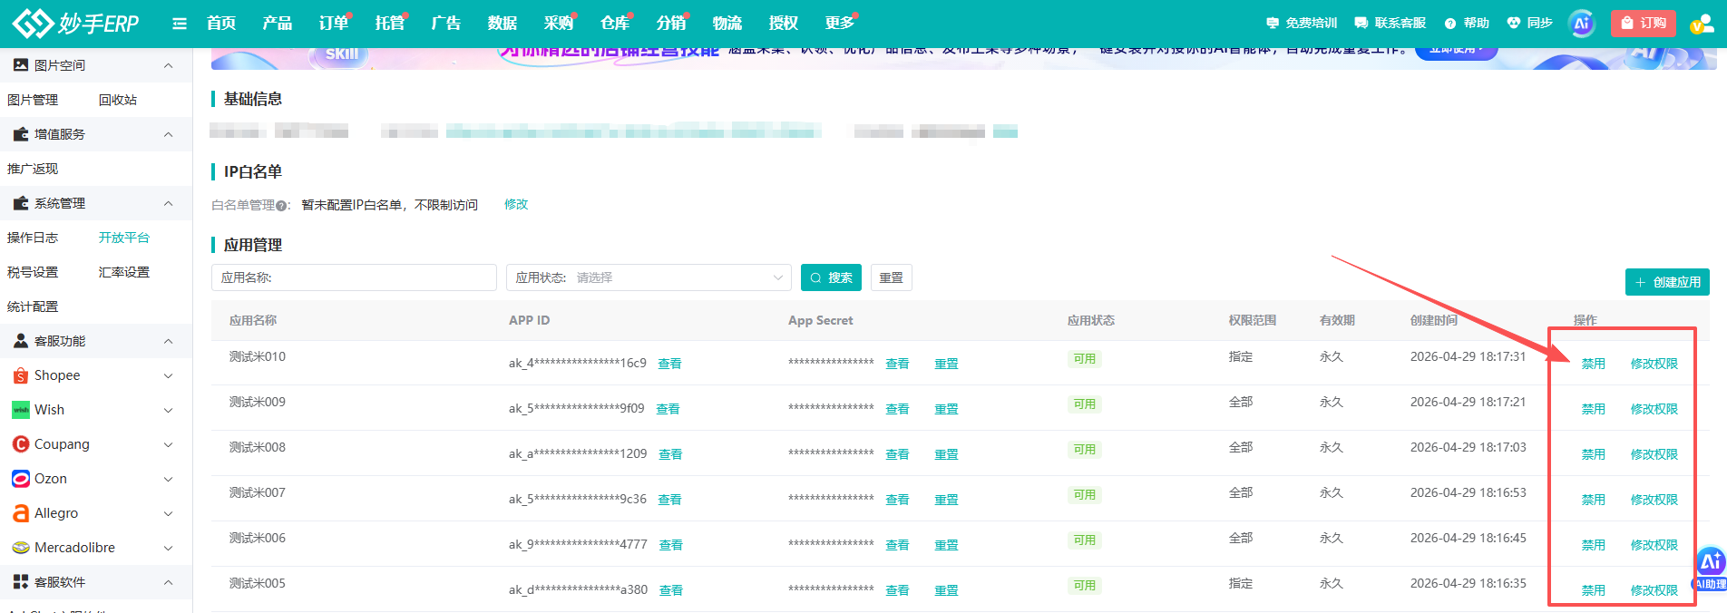The height and width of the screenshot is (613, 1727).
Task: Click the 图片空间 picture icon
Action: tap(20, 65)
